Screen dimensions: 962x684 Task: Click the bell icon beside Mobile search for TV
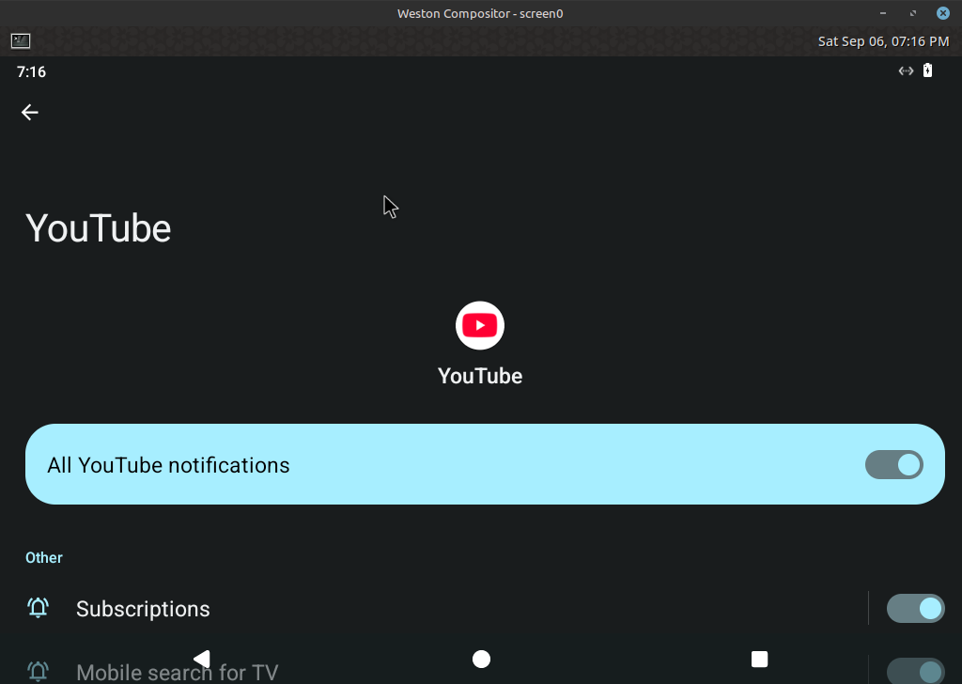point(38,671)
